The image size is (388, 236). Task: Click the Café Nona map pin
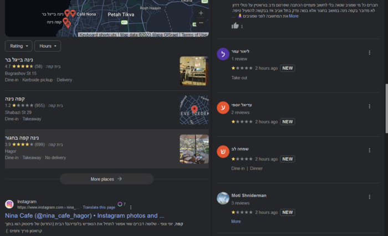[x=73, y=13]
